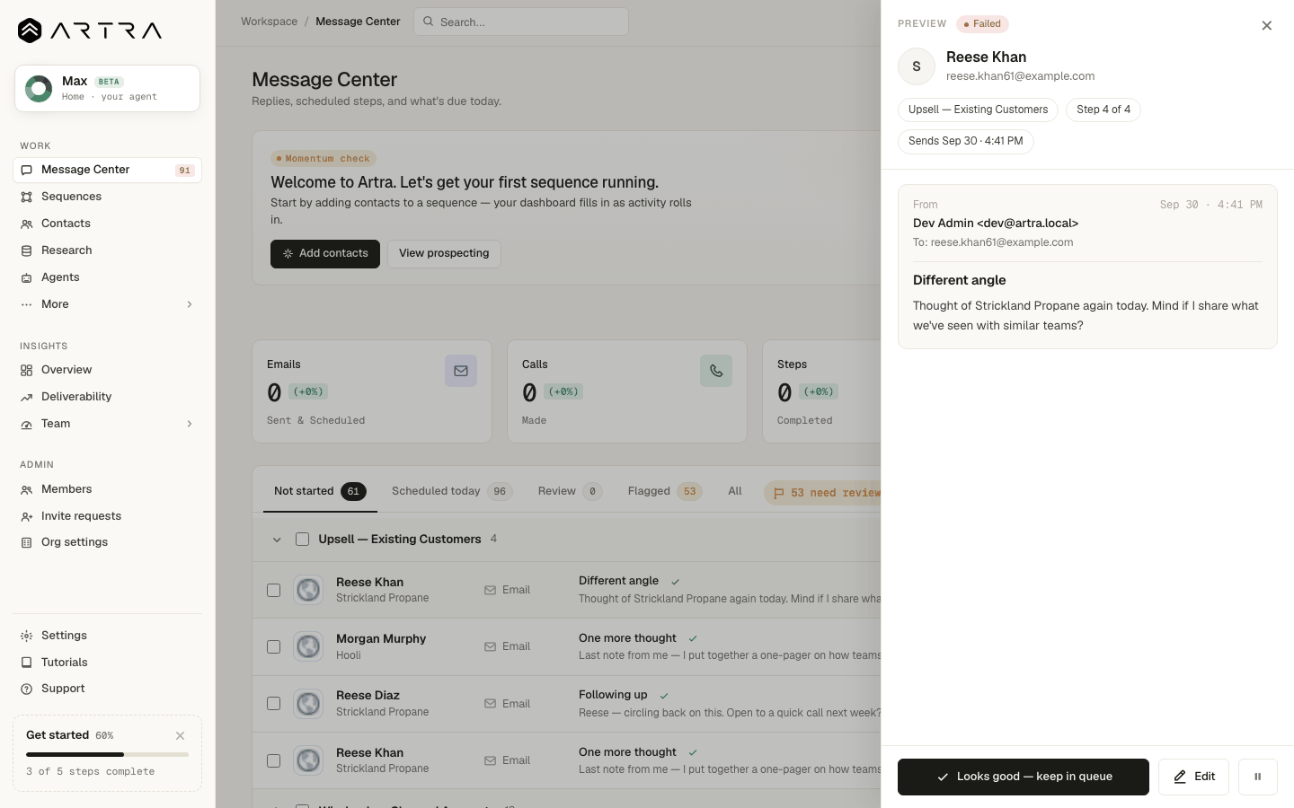Viewport: 1294px width, 808px height.
Task: Open the Max agent avatar card
Action: pos(107,88)
